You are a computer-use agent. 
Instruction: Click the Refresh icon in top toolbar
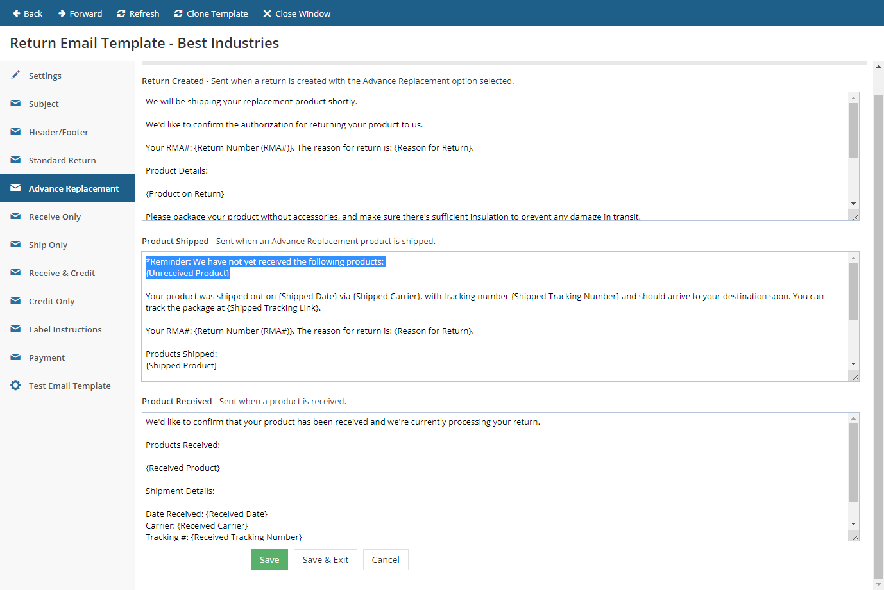tap(121, 13)
